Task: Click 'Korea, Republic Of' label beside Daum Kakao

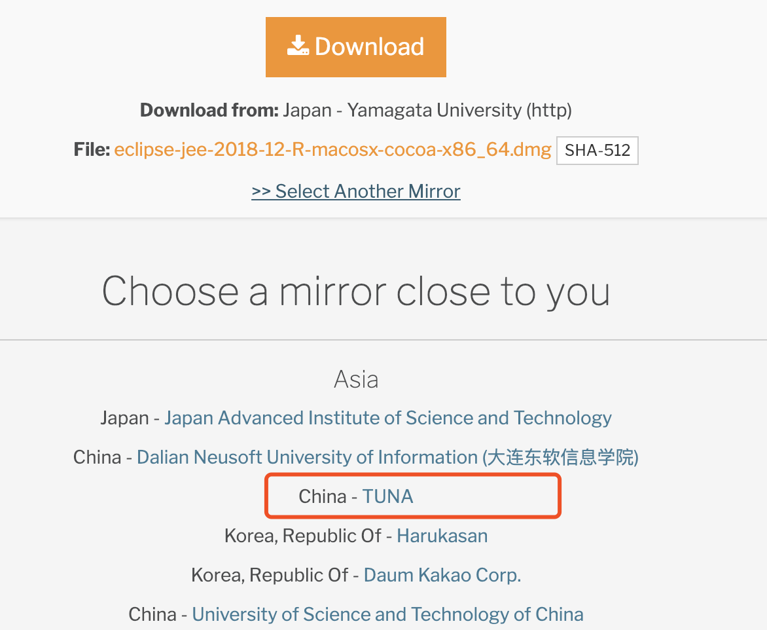Action: [270, 575]
